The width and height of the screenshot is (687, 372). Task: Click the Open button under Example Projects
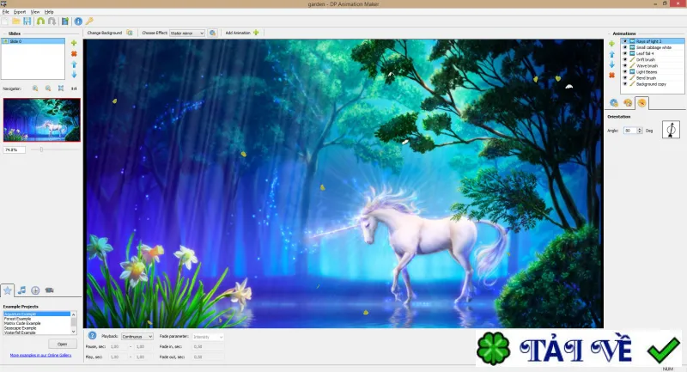coord(62,344)
